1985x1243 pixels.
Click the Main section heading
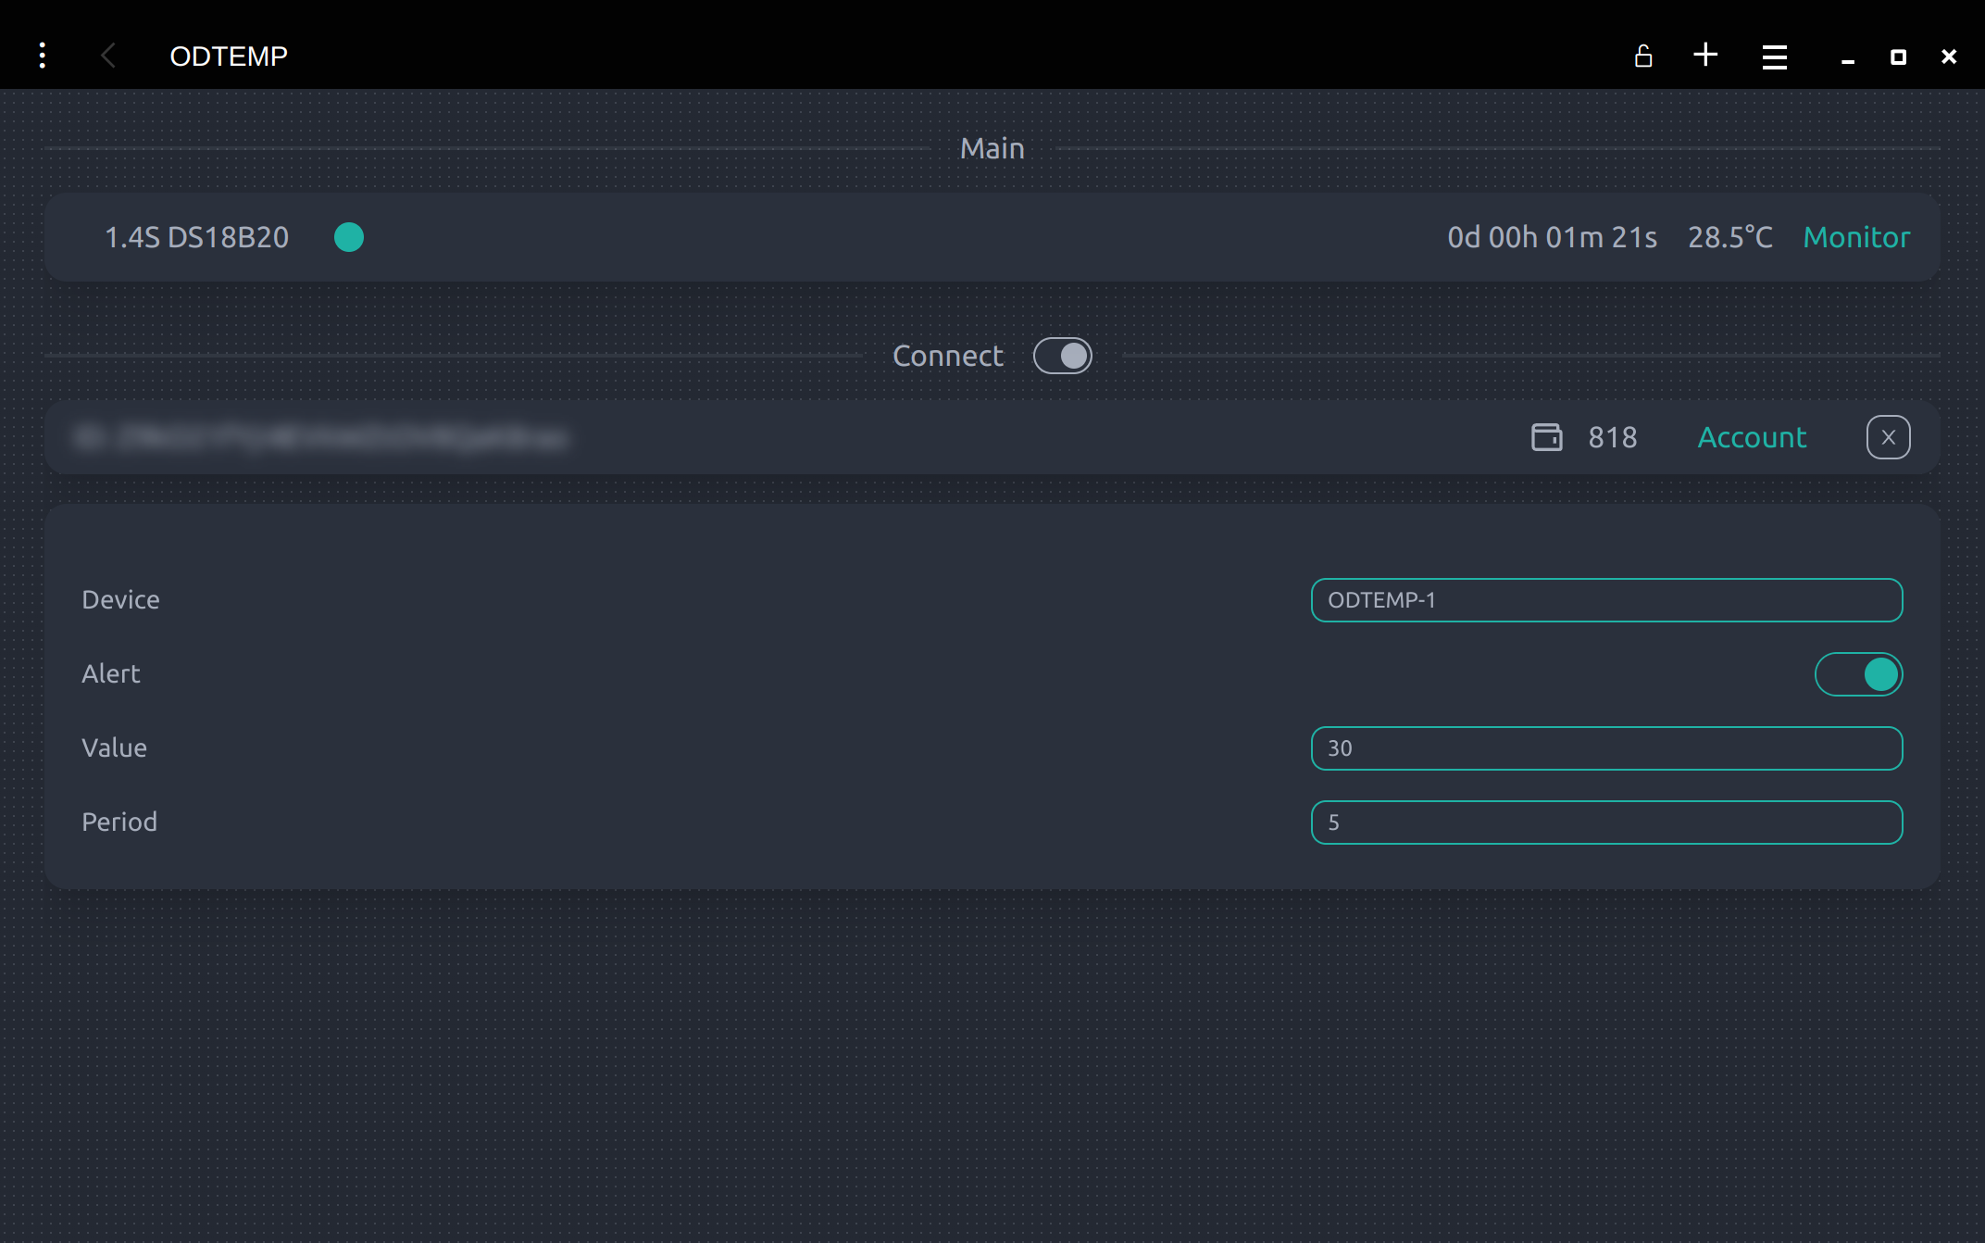click(x=992, y=148)
